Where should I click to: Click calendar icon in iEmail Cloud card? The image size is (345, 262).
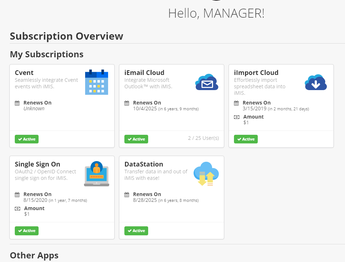tap(127, 103)
